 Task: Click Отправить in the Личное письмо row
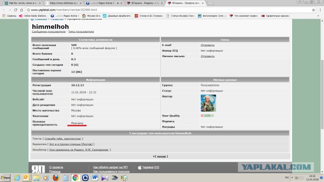click(208, 56)
